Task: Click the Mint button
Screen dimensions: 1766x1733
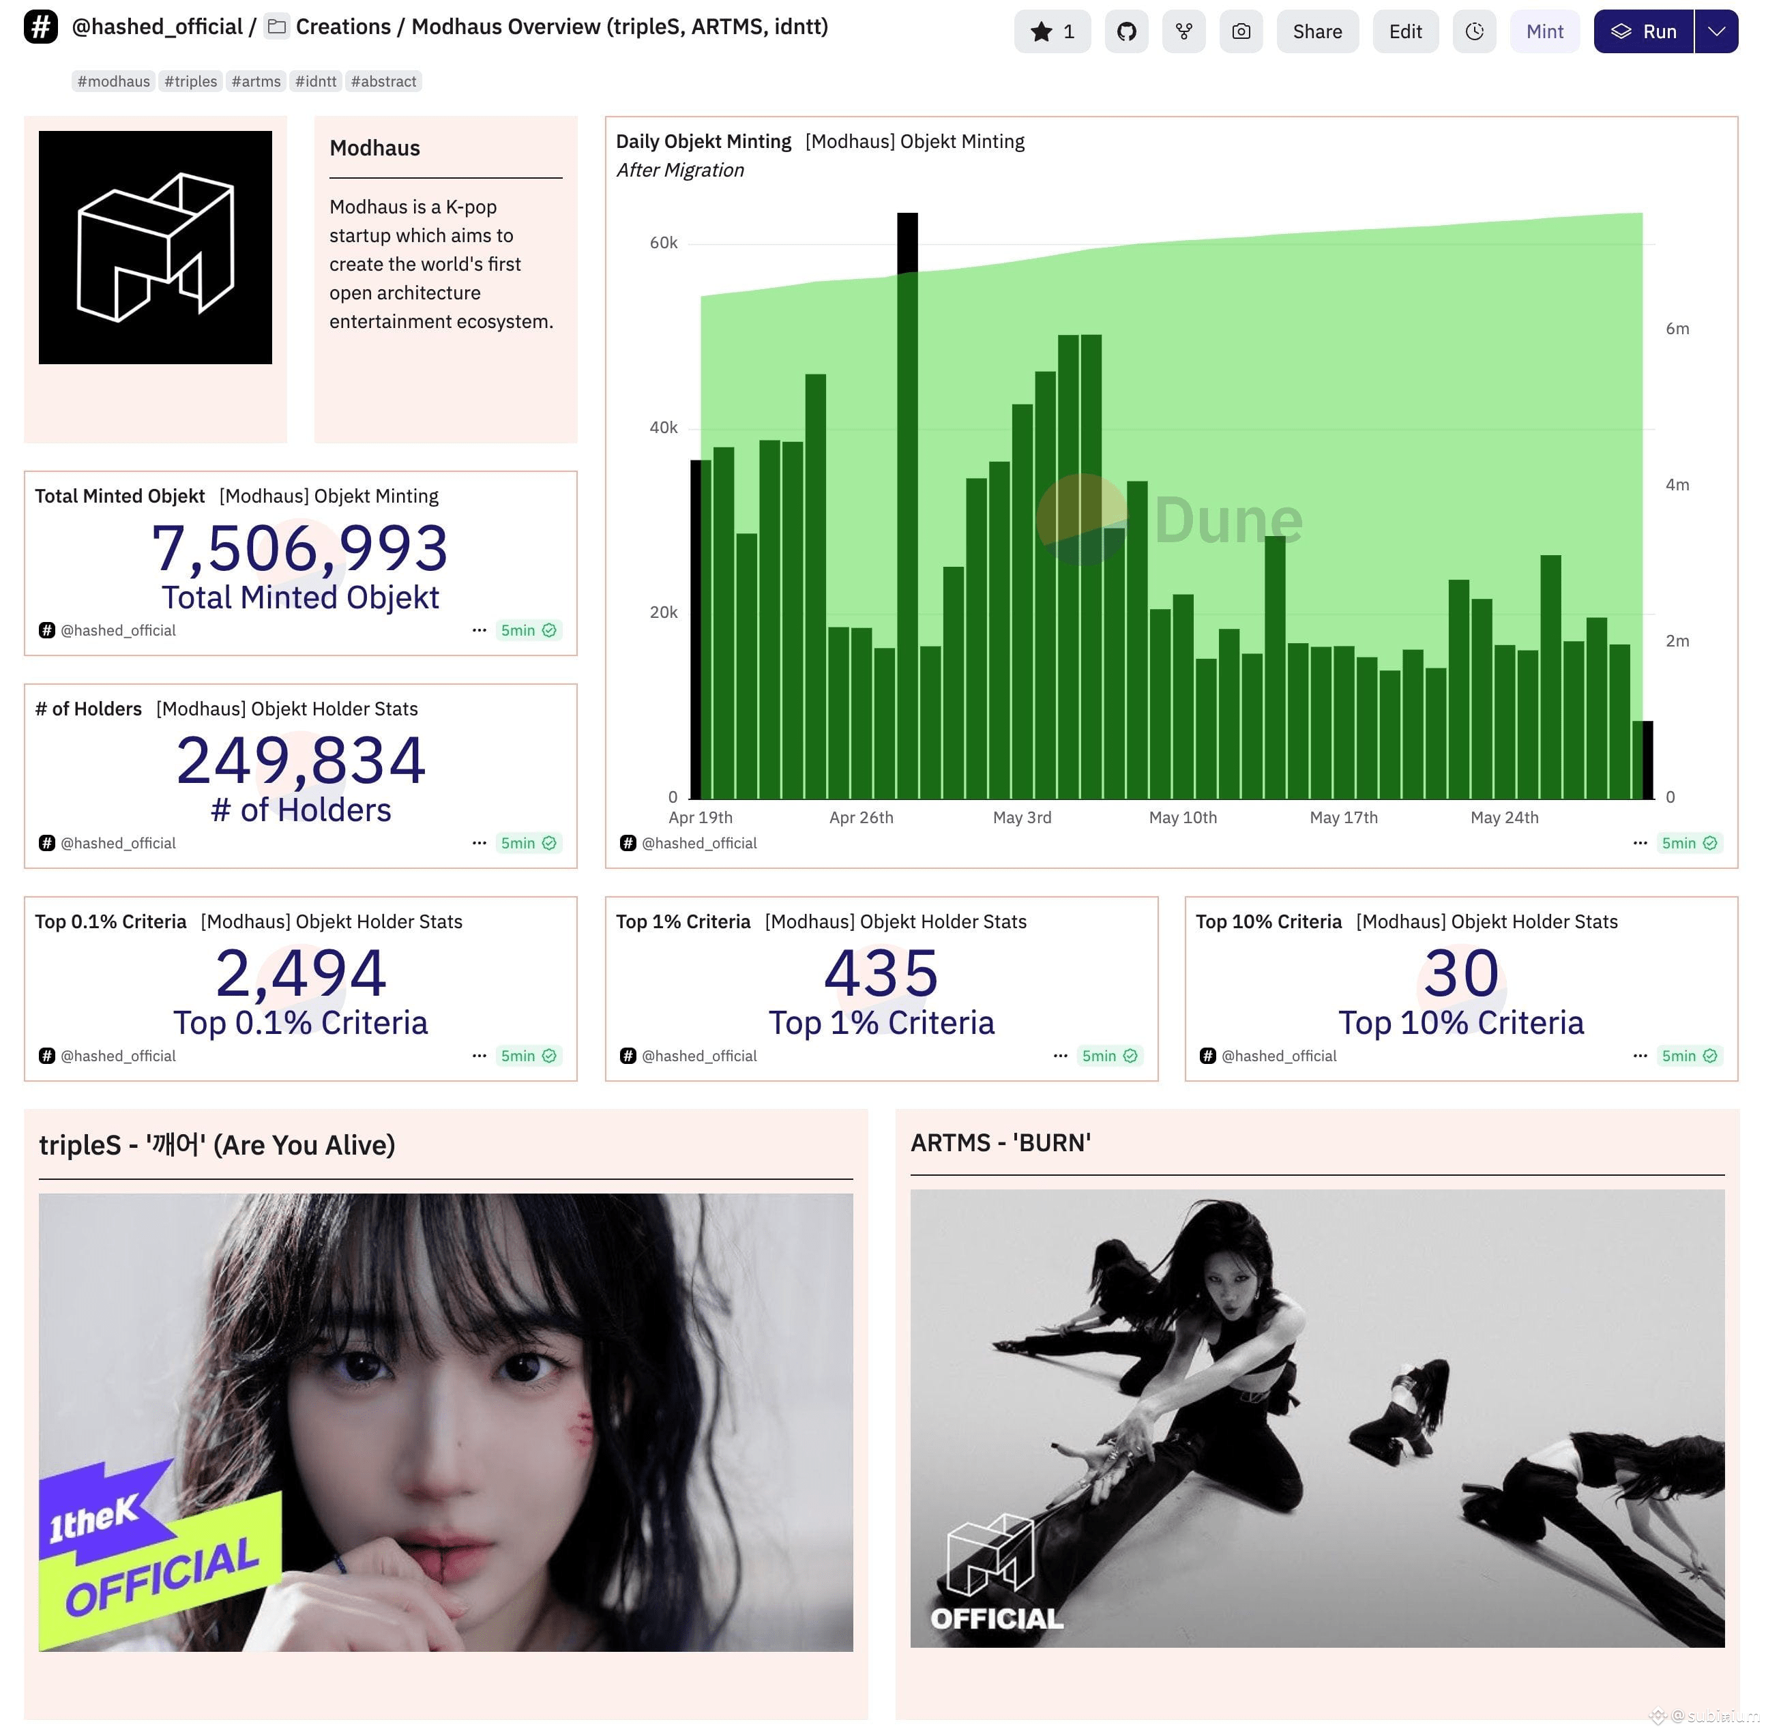Action: point(1545,32)
